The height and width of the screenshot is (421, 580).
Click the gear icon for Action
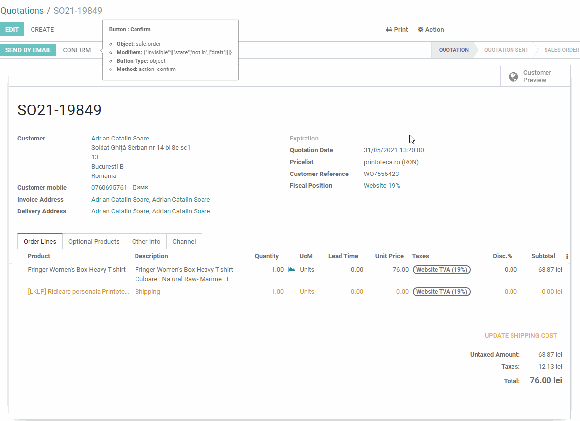coord(420,30)
